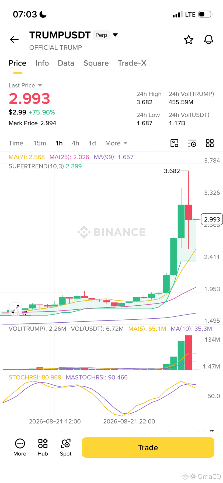This screenshot has height=483, width=223.
Task: Tap the VOL(TRUMP) 2.26M label
Action: [x=37, y=329]
